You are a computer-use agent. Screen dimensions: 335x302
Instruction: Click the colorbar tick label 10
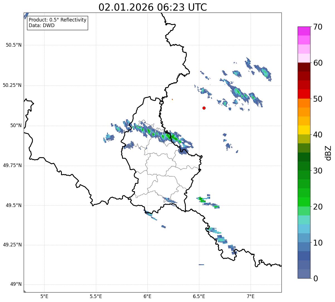pyautogui.click(x=317, y=243)
